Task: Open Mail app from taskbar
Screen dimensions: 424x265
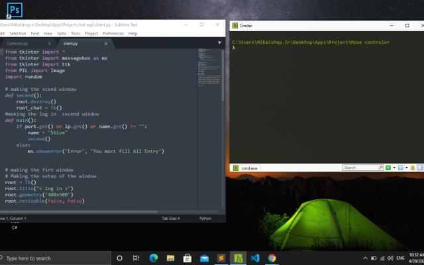Action: coord(204,258)
